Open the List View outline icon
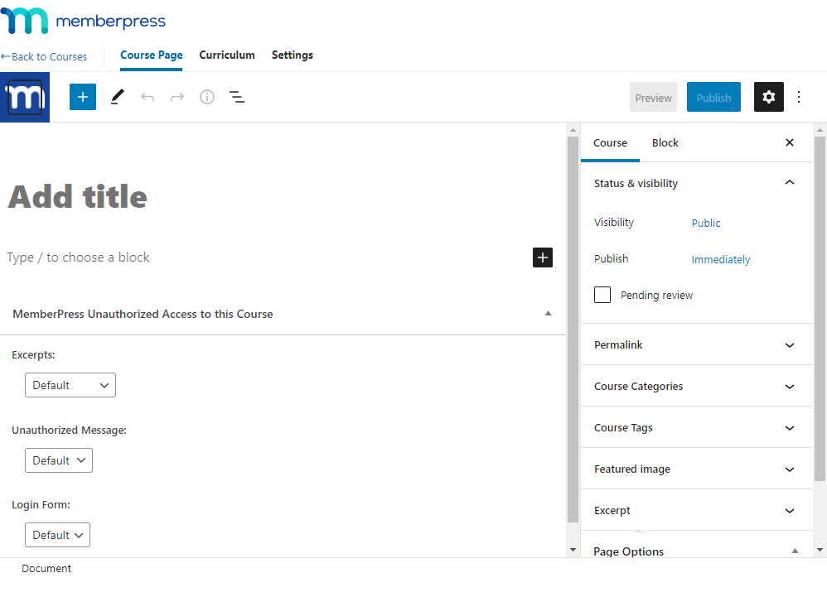Image resolution: width=827 pixels, height=592 pixels. (237, 97)
